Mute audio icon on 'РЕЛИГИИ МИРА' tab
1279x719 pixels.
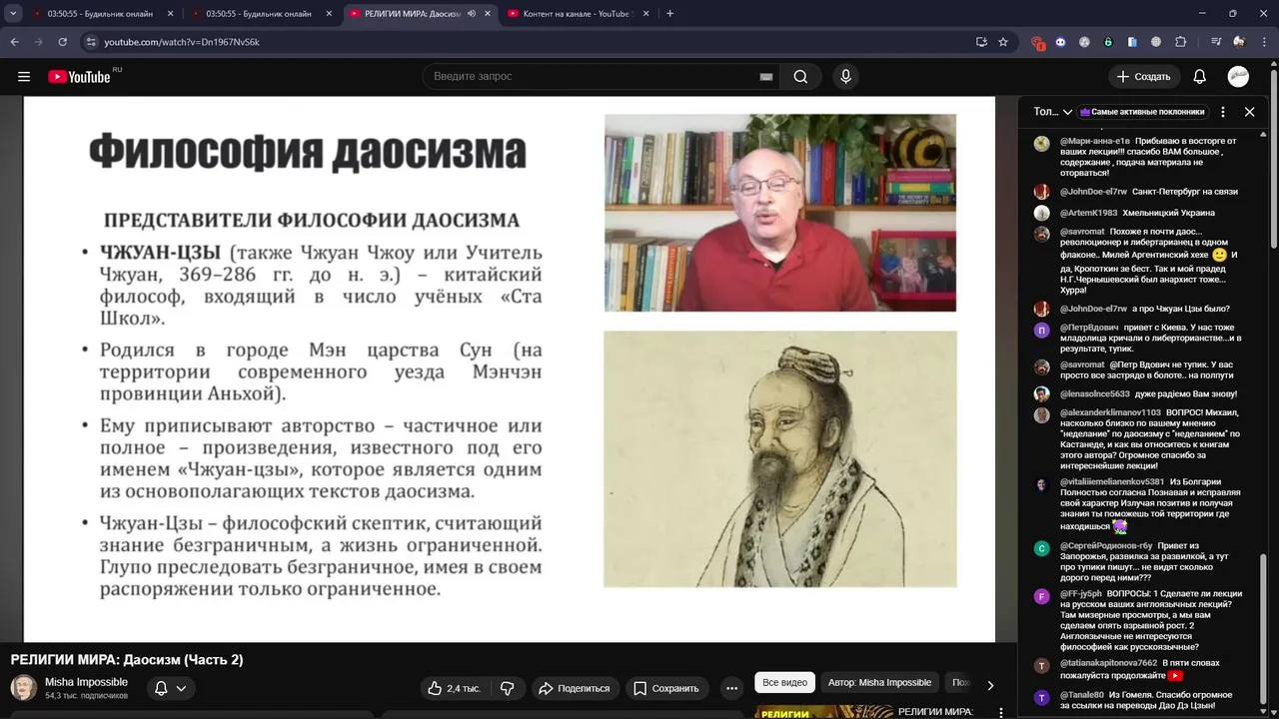click(x=471, y=14)
